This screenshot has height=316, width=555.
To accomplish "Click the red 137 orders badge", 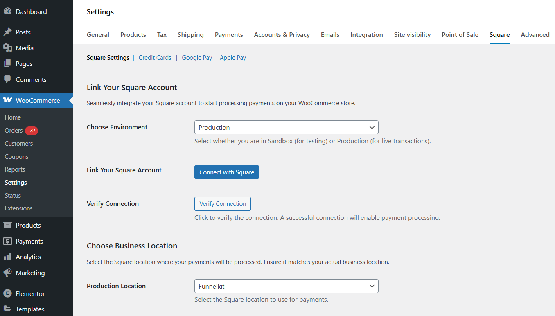I will 32,131.
